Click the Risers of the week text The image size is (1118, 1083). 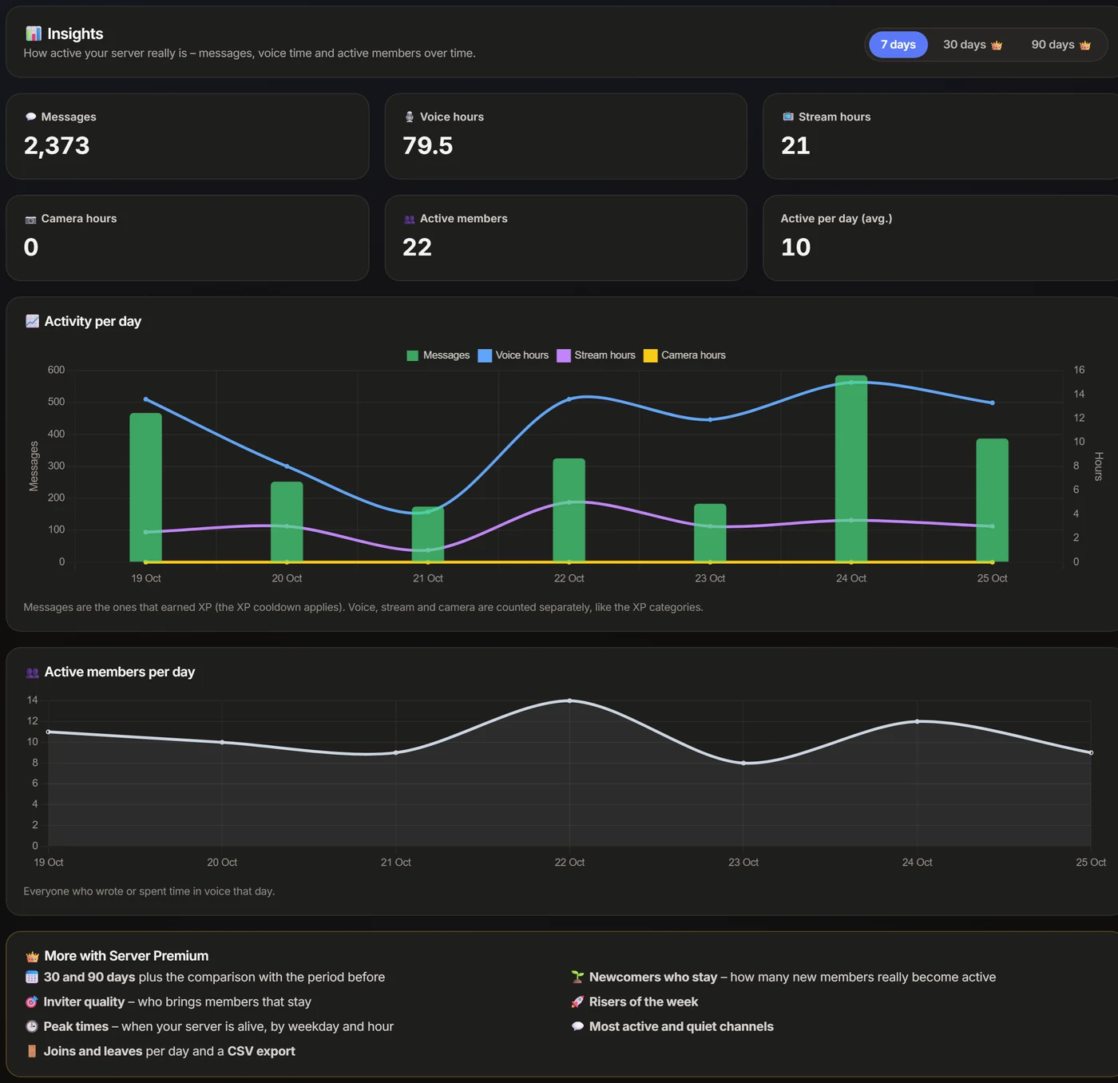[644, 1002]
